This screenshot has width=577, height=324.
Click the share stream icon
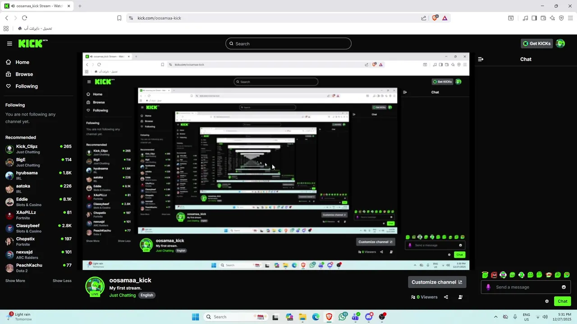click(446, 297)
